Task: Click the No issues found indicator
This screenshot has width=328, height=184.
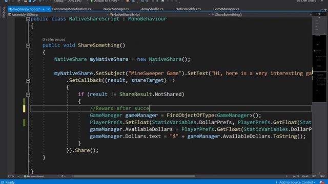Action: [34, 176]
